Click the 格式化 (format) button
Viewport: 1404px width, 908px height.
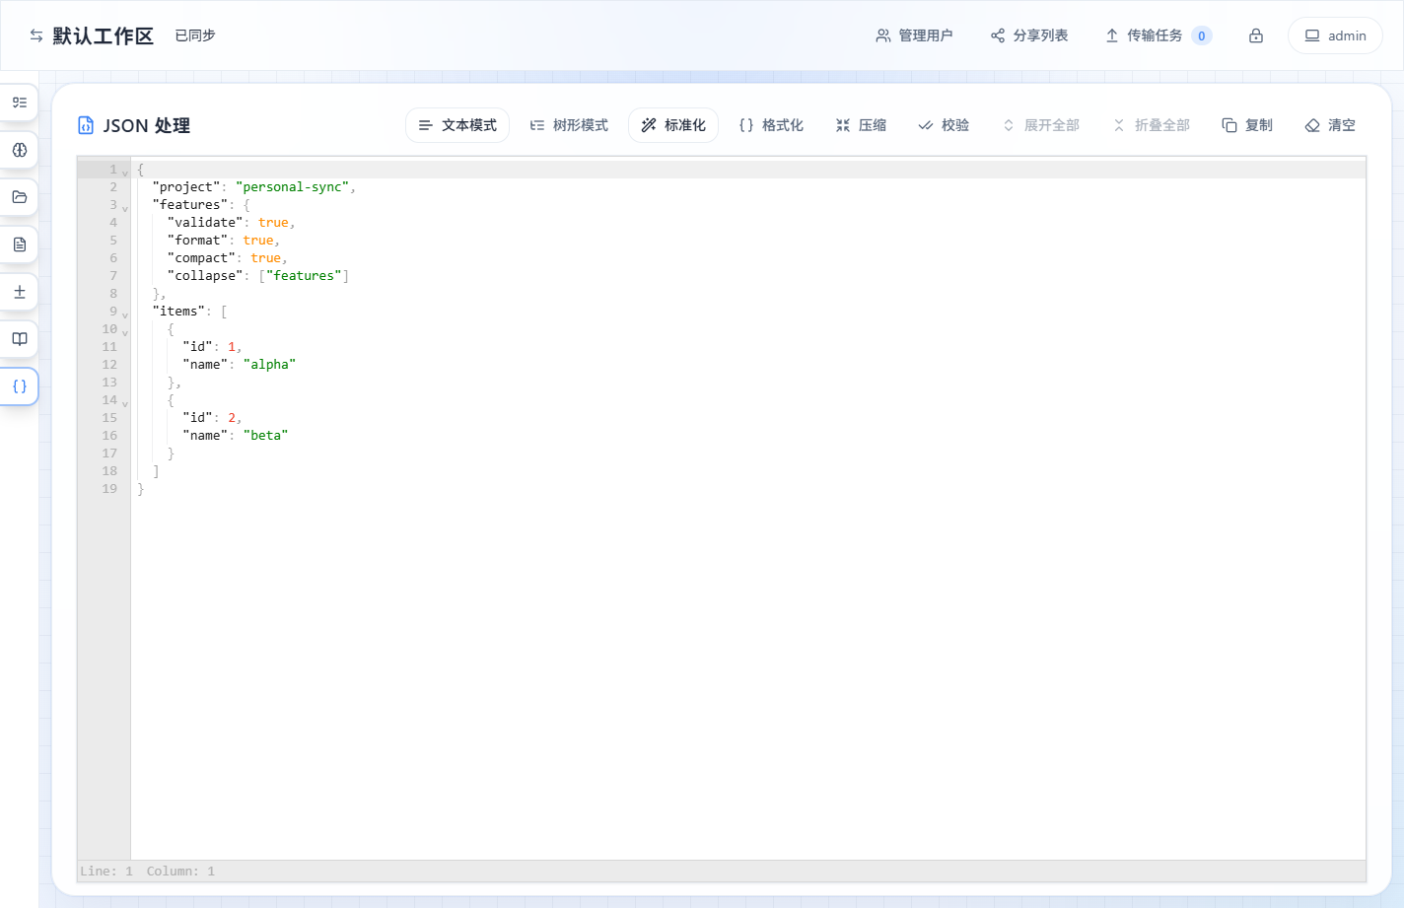click(771, 125)
